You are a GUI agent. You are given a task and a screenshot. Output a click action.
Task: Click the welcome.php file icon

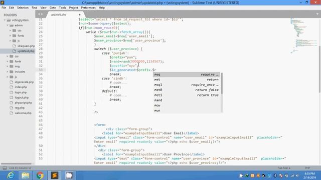pyautogui.click(x=11, y=113)
